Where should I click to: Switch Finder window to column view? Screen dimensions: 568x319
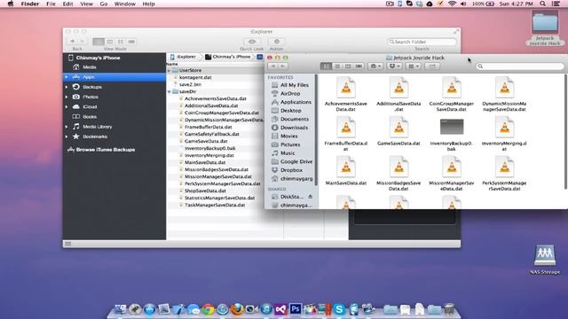[x=348, y=66]
